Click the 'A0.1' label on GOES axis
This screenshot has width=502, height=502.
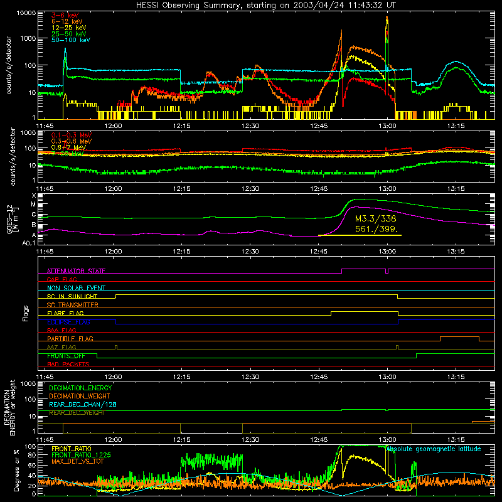(29, 243)
